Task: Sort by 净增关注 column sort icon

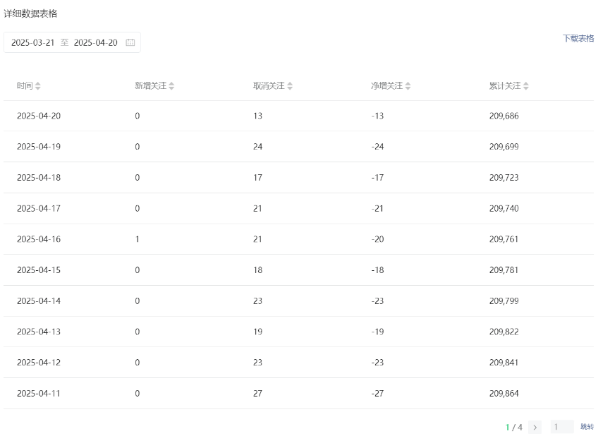Action: tap(408, 86)
